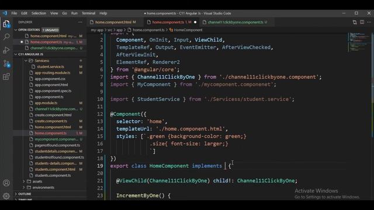
Task: Open the Run menu
Action: (74, 13)
